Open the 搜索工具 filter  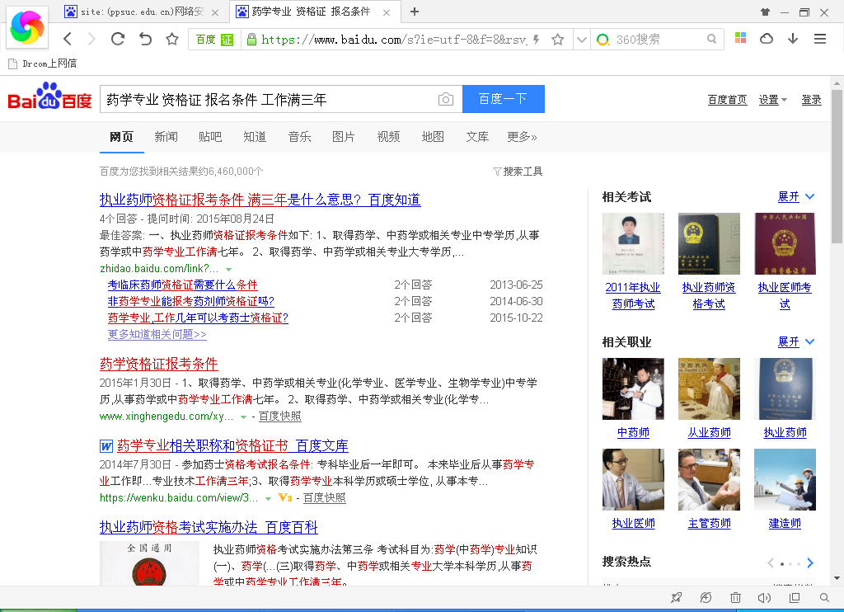pyautogui.click(x=518, y=172)
